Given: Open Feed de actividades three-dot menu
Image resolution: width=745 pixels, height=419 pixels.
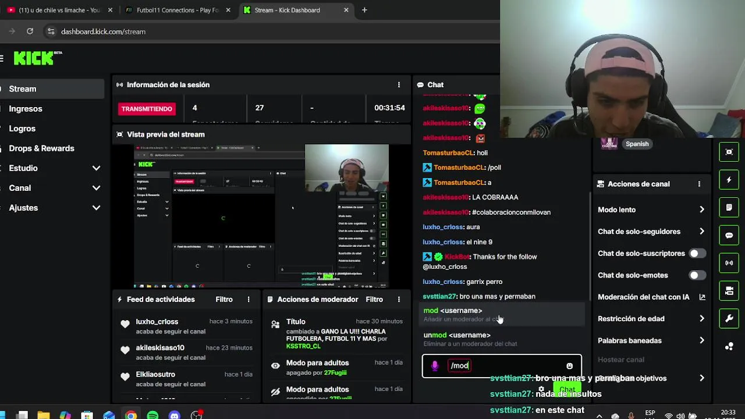Looking at the screenshot, I should pyautogui.click(x=249, y=299).
